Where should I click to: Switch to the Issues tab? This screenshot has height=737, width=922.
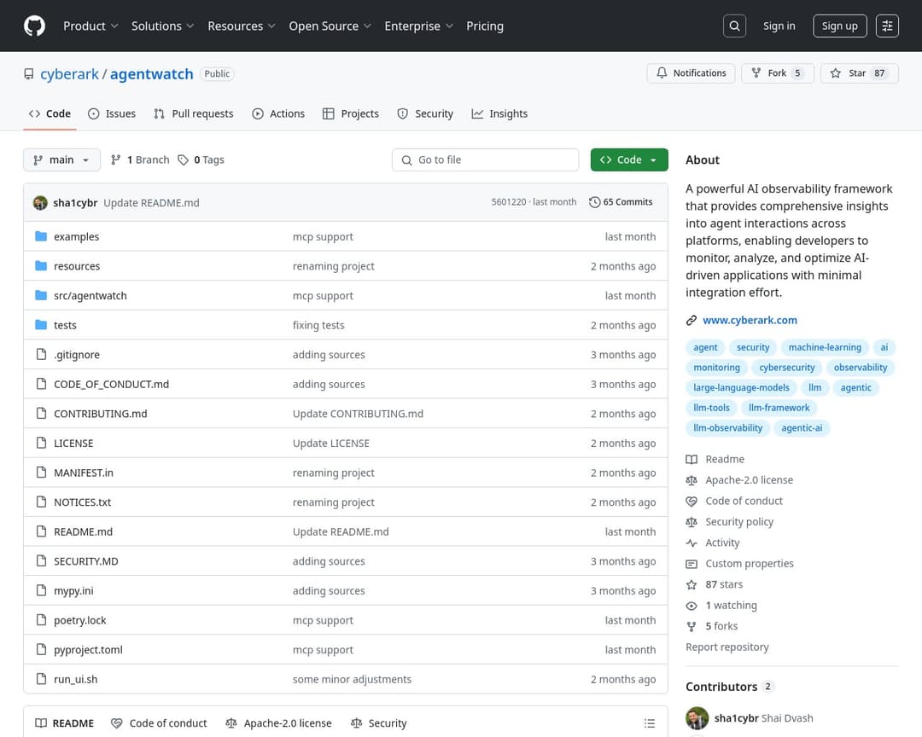(112, 113)
